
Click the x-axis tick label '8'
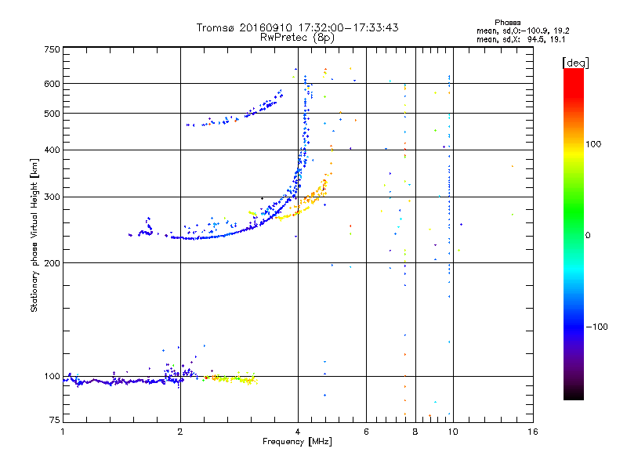(x=415, y=432)
